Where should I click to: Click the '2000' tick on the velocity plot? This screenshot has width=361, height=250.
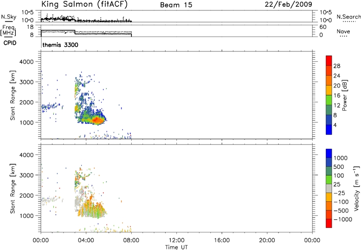(27, 195)
